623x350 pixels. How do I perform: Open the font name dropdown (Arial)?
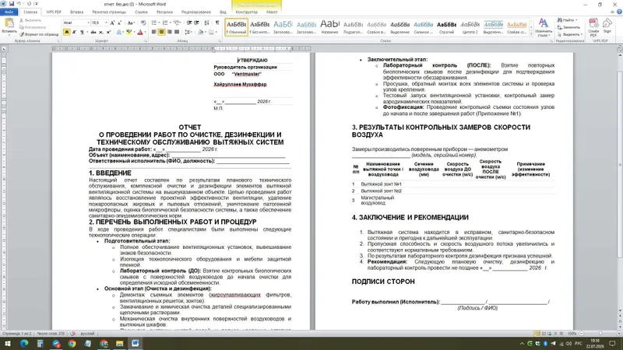[x=88, y=23]
